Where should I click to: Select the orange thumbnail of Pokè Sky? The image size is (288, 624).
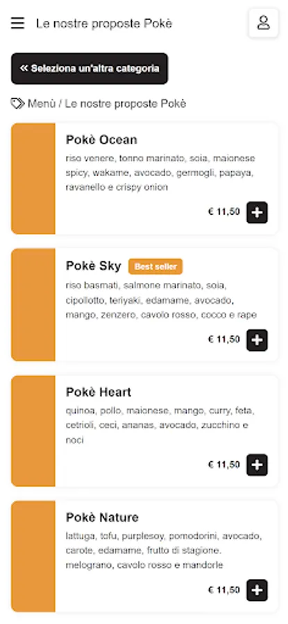coord(33,305)
